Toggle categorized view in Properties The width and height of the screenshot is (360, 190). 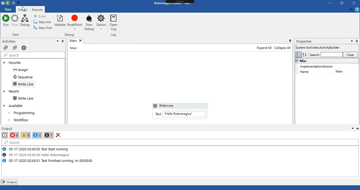(x=299, y=55)
